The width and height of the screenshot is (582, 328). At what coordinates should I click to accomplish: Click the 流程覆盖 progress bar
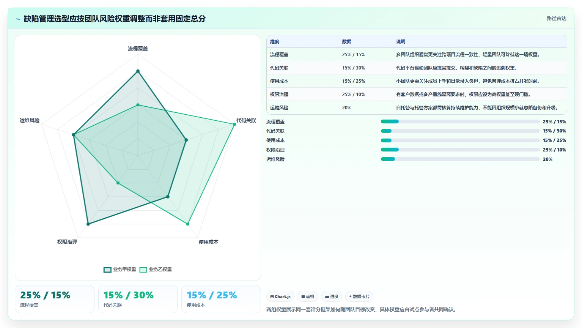point(460,121)
